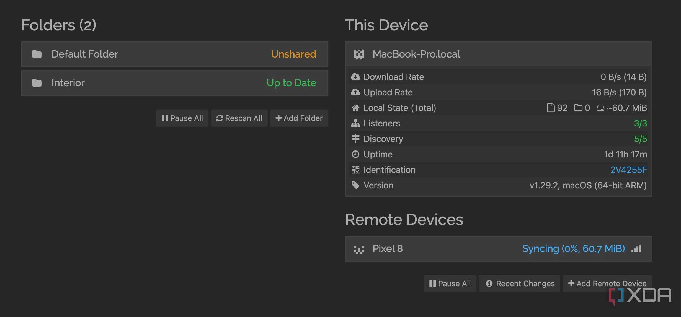Expand the Default Folder panel
681x317 pixels.
click(174, 54)
